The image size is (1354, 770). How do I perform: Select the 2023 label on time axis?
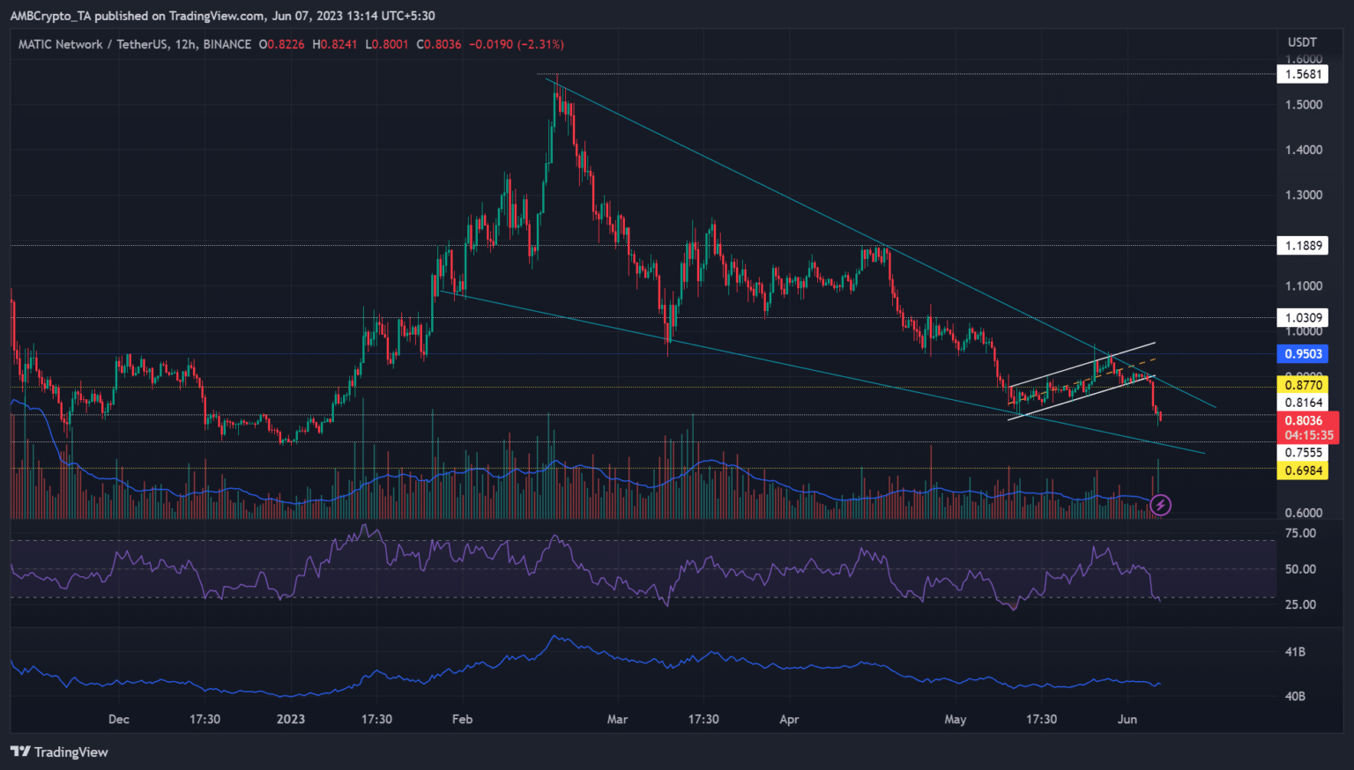tap(290, 719)
